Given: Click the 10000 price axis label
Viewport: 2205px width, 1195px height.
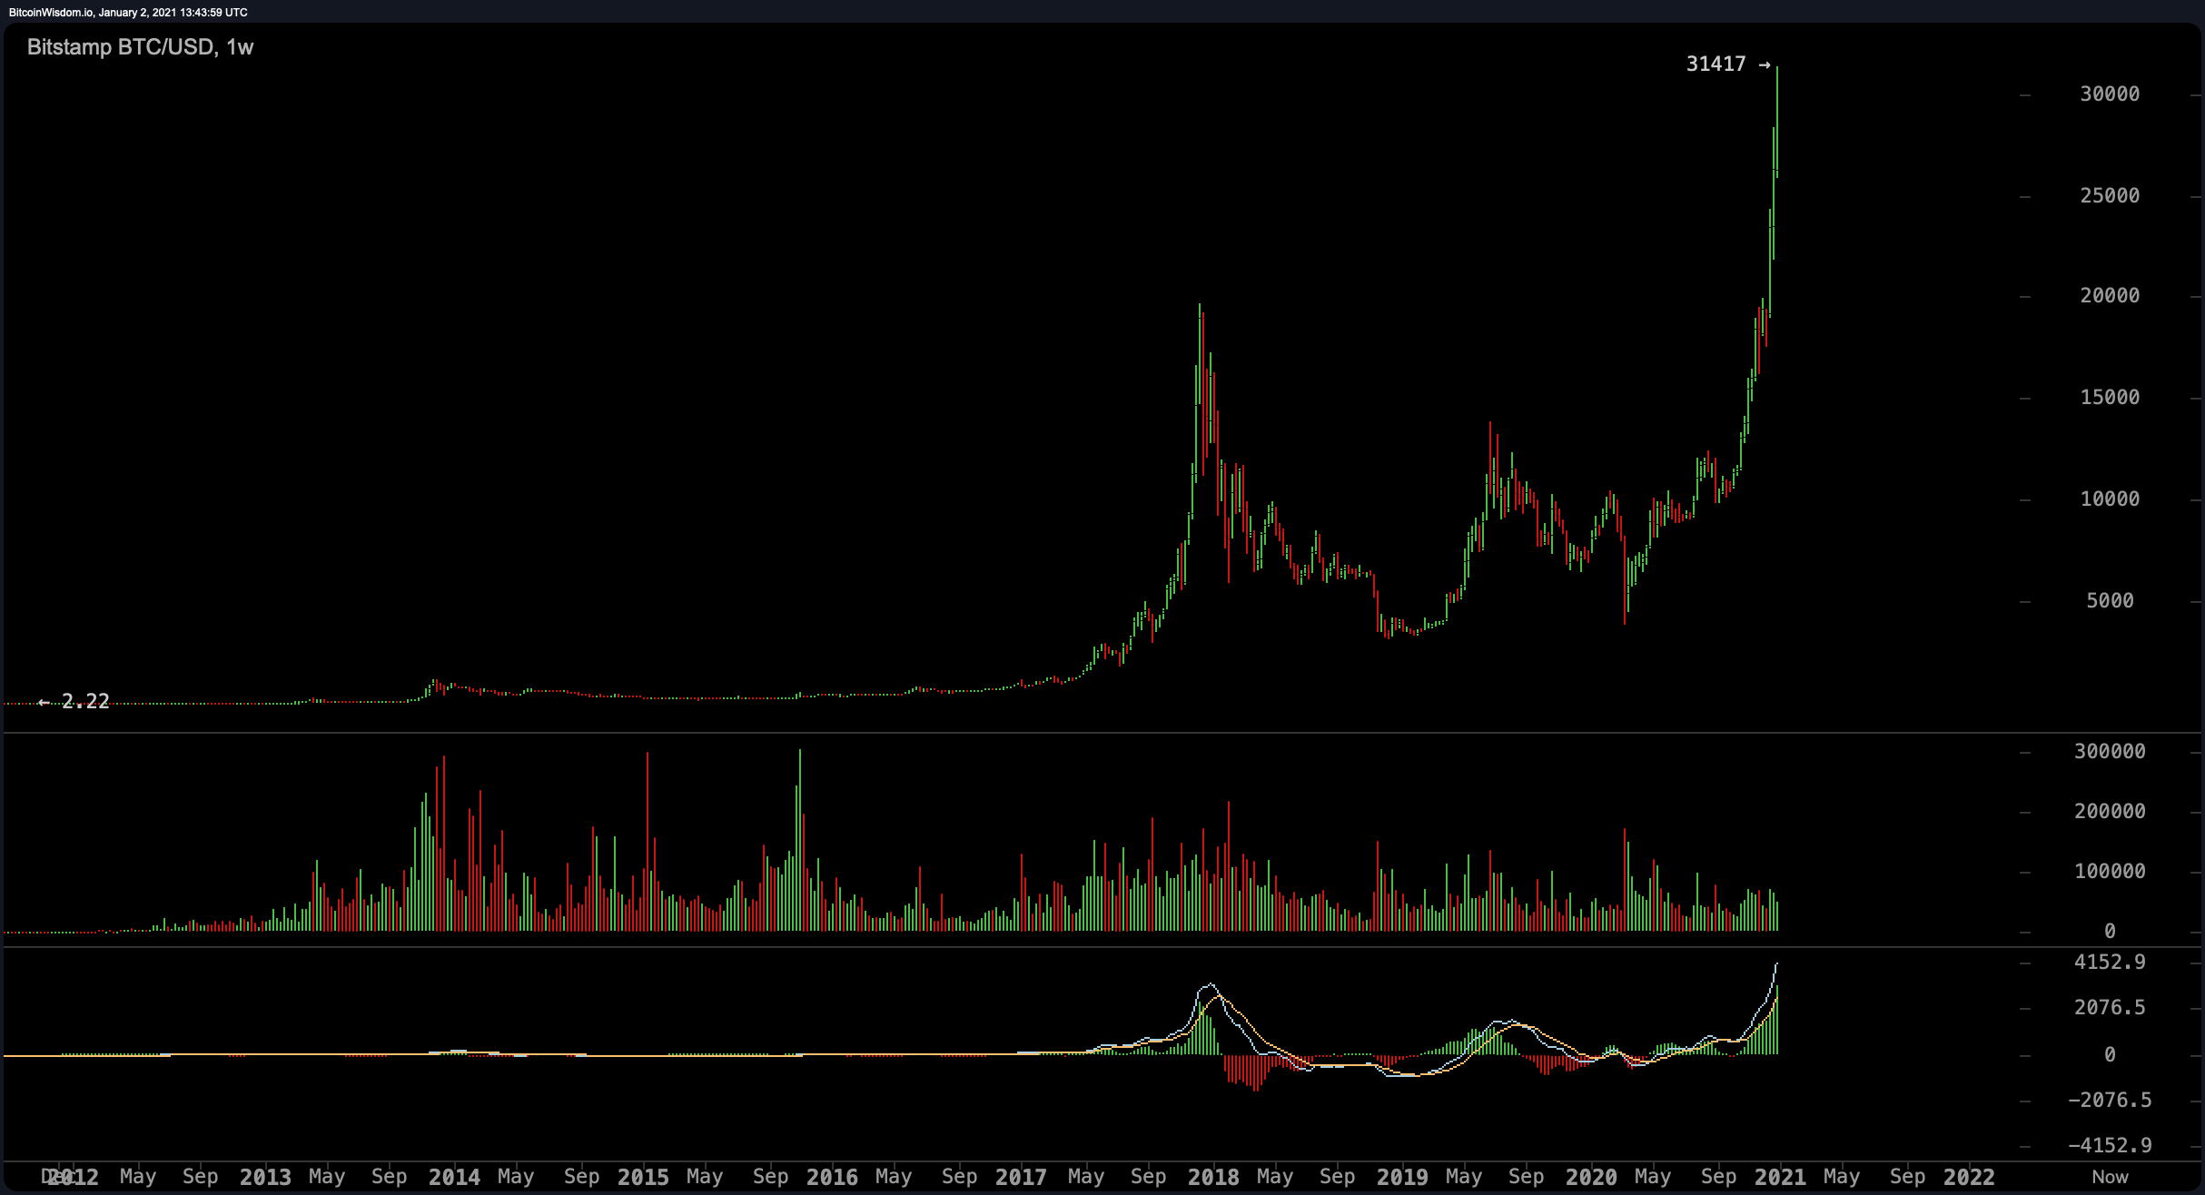Looking at the screenshot, I should [2110, 499].
